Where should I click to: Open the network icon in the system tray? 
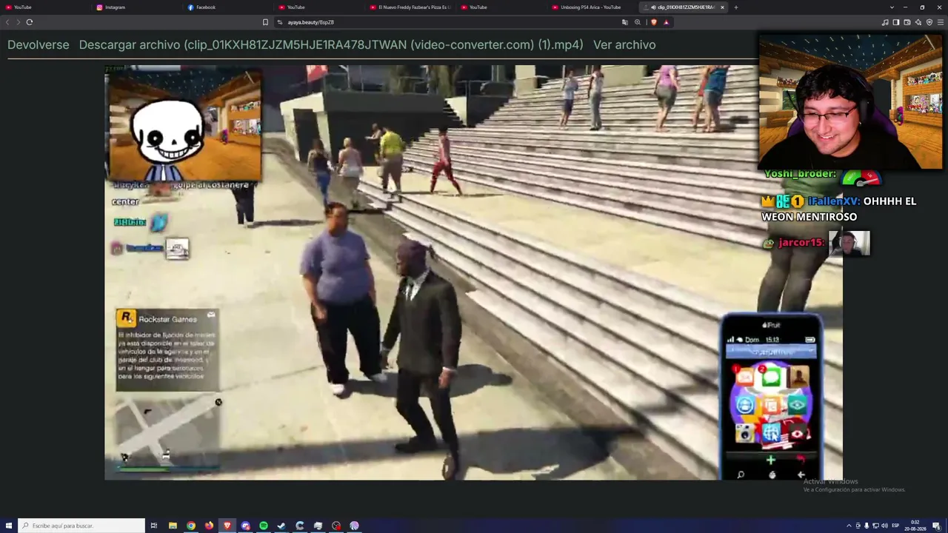[875, 526]
